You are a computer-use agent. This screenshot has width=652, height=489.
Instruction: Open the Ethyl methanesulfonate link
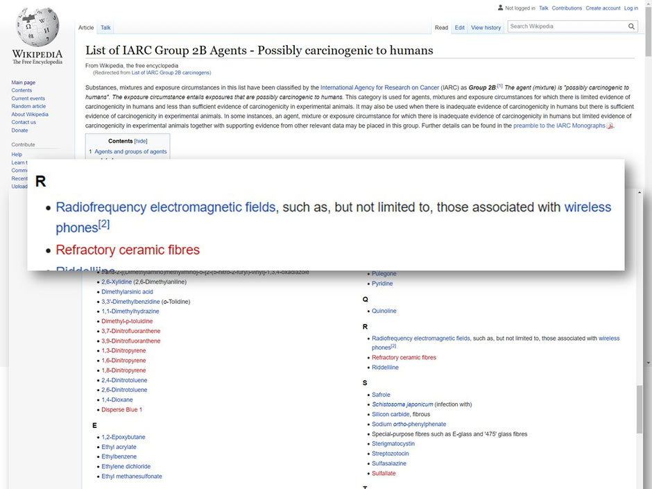[132, 477]
